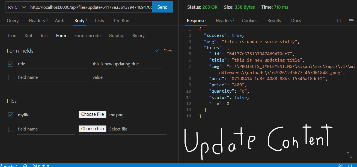Click line number 4 in response
The width and height of the screenshot is (357, 167).
pyautogui.click(x=190, y=47)
